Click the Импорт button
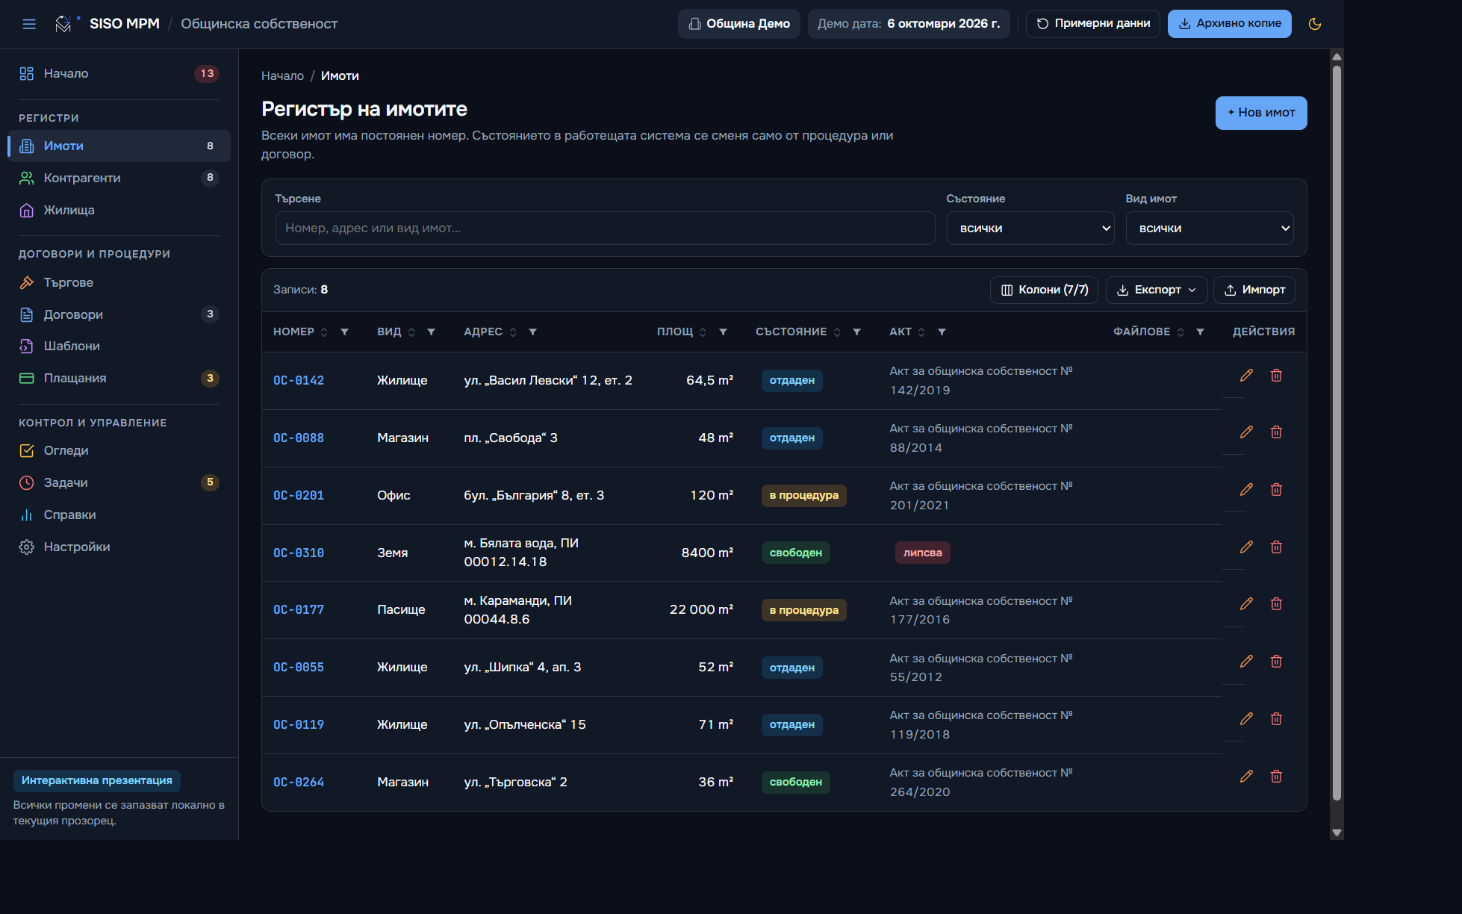The width and height of the screenshot is (1462, 914). tap(1254, 290)
